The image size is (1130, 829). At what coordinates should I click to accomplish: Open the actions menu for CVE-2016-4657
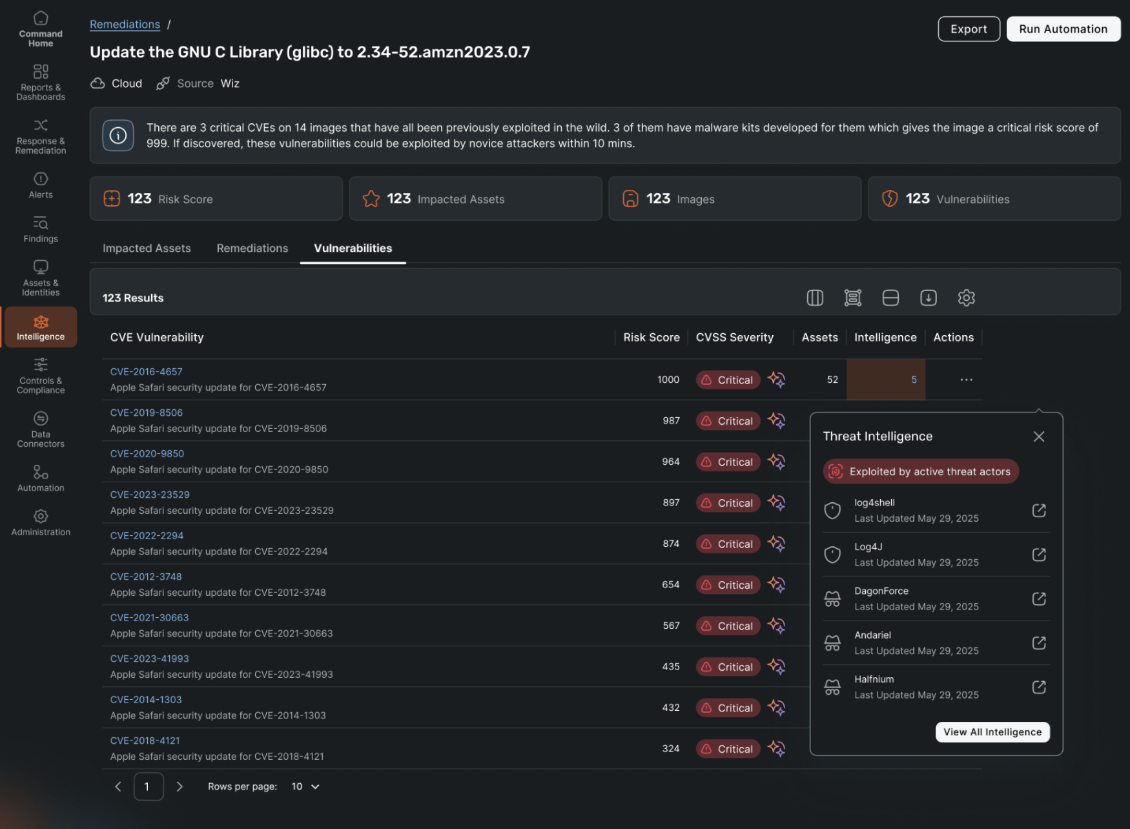coord(966,380)
